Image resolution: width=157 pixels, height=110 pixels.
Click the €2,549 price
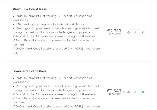[114, 91]
